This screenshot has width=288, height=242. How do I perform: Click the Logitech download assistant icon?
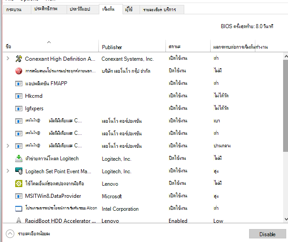point(19,159)
